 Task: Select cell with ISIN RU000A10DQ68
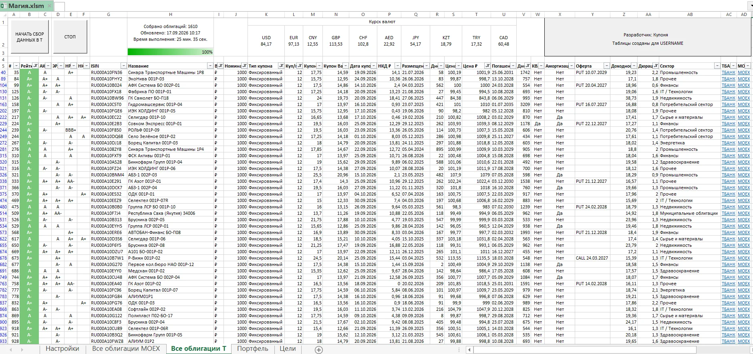click(109, 136)
